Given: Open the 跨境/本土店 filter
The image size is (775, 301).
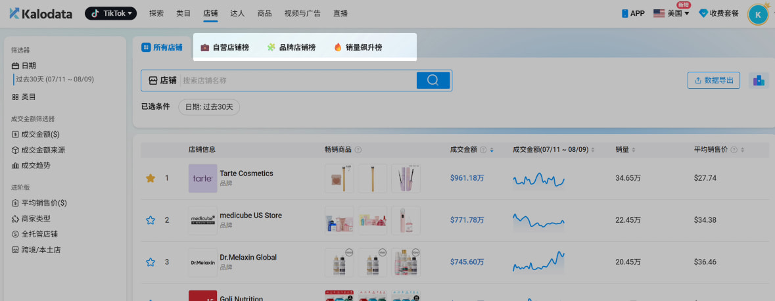Looking at the screenshot, I should pyautogui.click(x=35, y=250).
